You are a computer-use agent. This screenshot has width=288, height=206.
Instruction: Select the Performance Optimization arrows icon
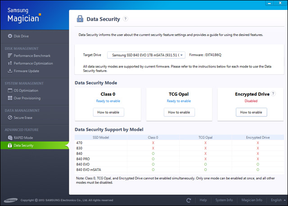10,63
